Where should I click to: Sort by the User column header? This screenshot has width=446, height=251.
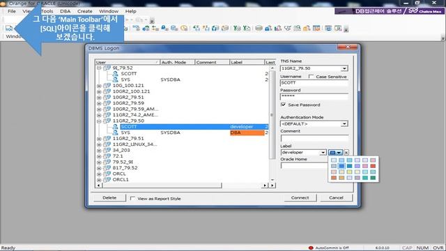[128, 62]
